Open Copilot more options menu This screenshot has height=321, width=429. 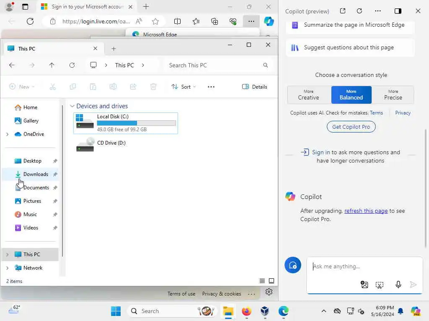[378, 11]
